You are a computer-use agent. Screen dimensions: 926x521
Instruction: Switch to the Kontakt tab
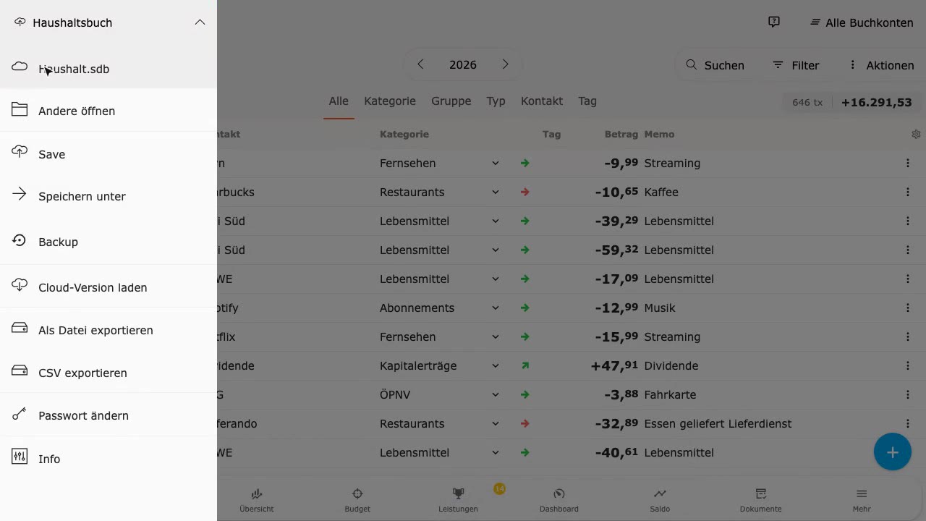(x=542, y=101)
